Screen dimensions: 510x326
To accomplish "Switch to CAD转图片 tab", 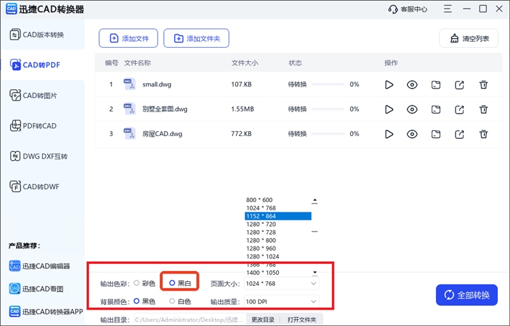I will [x=43, y=95].
